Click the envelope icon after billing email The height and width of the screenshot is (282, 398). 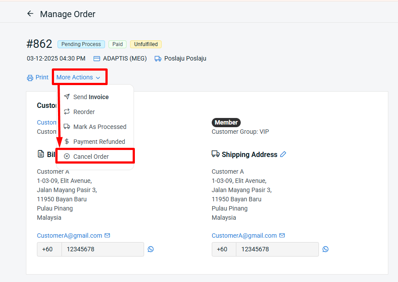107,236
